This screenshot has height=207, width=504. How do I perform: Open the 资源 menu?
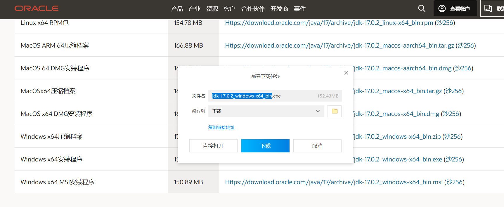coord(212,9)
